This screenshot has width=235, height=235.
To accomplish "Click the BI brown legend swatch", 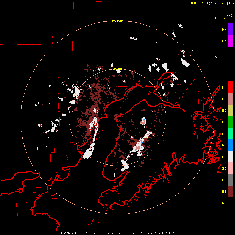I will point(231,192).
